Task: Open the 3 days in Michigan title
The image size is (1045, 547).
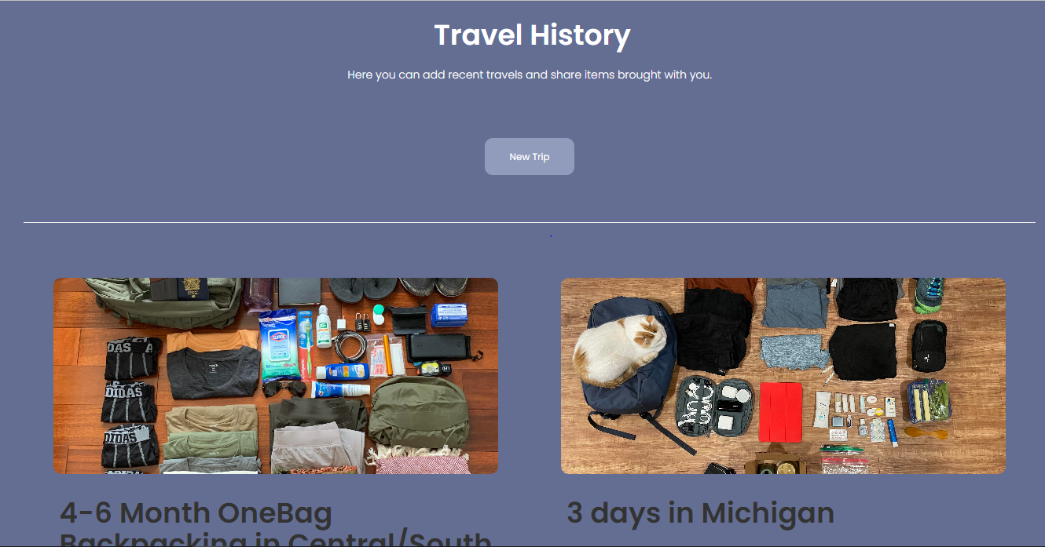Action: point(700,512)
